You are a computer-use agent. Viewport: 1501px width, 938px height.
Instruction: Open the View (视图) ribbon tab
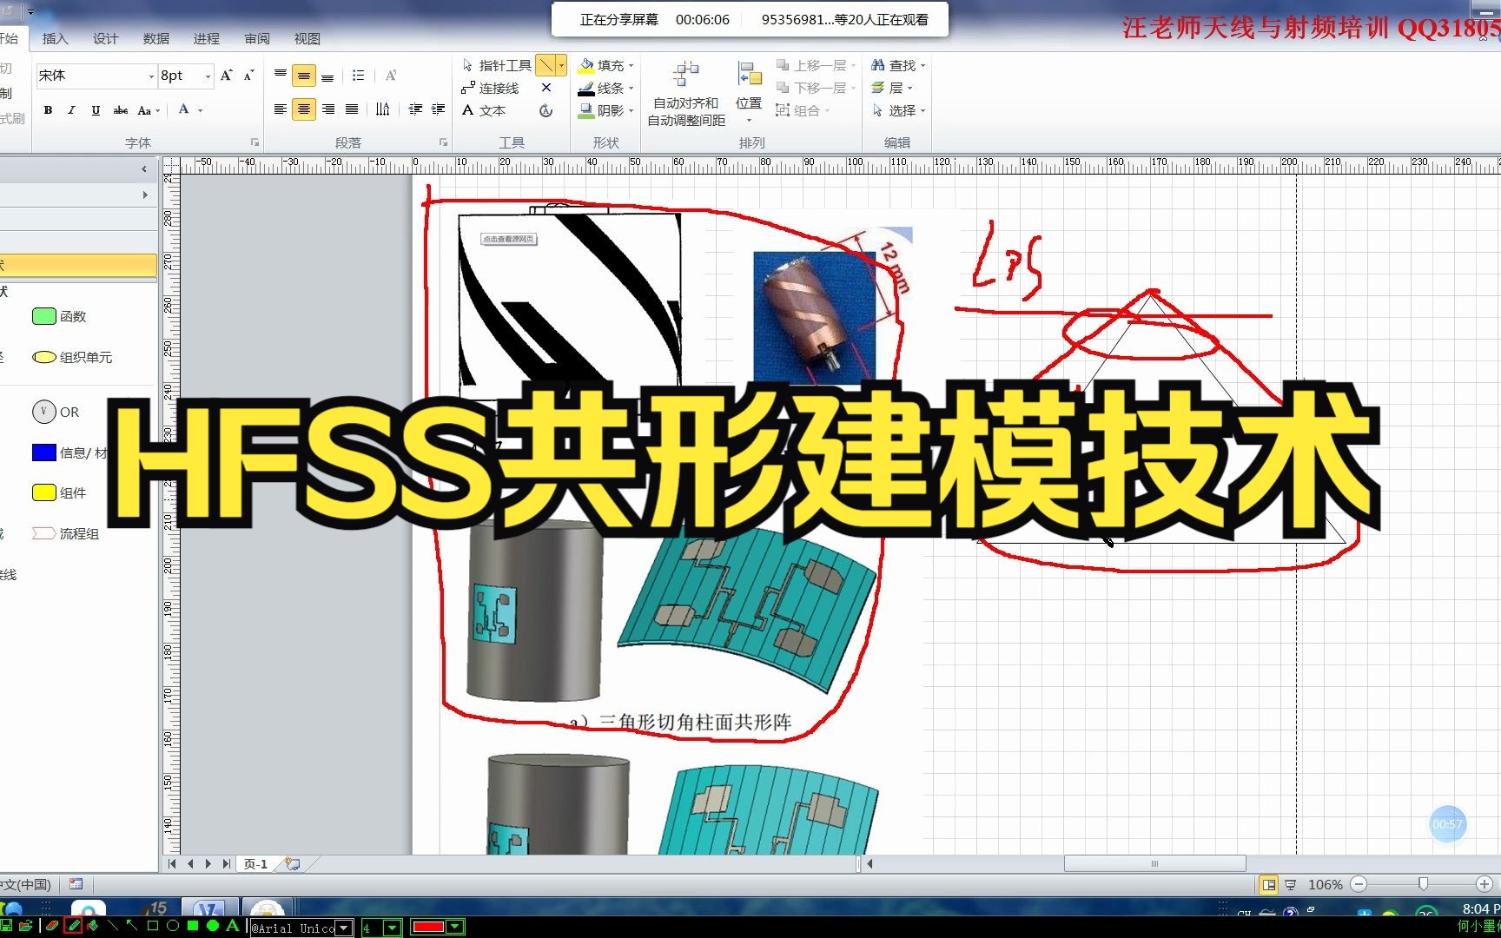pos(307,39)
